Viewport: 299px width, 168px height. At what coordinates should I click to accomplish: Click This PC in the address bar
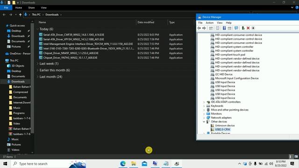point(36,14)
